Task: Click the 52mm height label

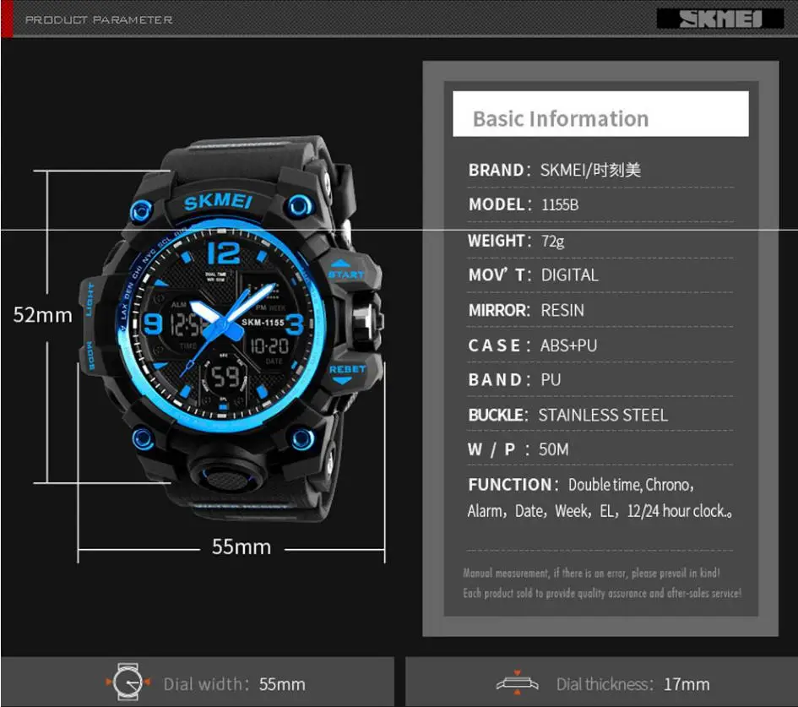Action: click(x=43, y=315)
